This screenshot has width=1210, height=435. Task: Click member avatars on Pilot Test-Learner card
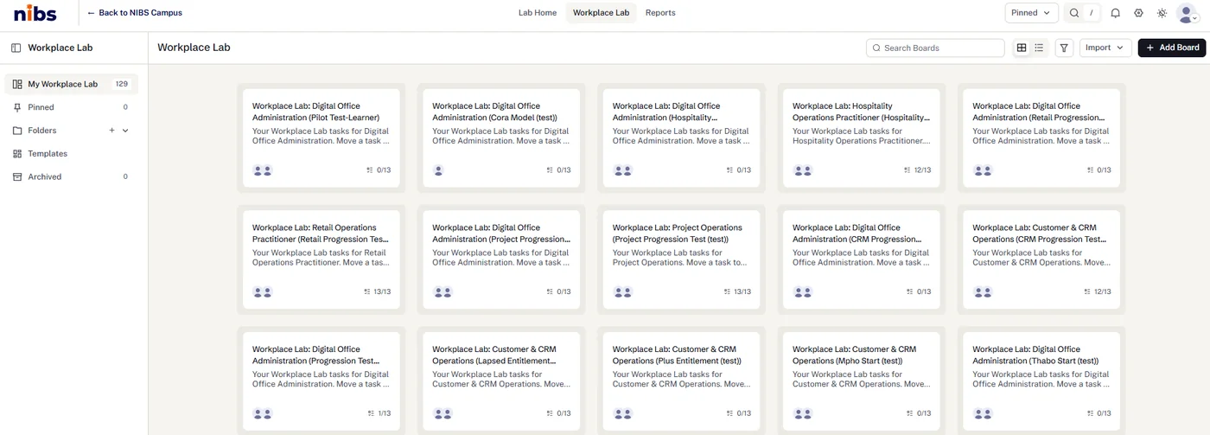click(263, 170)
